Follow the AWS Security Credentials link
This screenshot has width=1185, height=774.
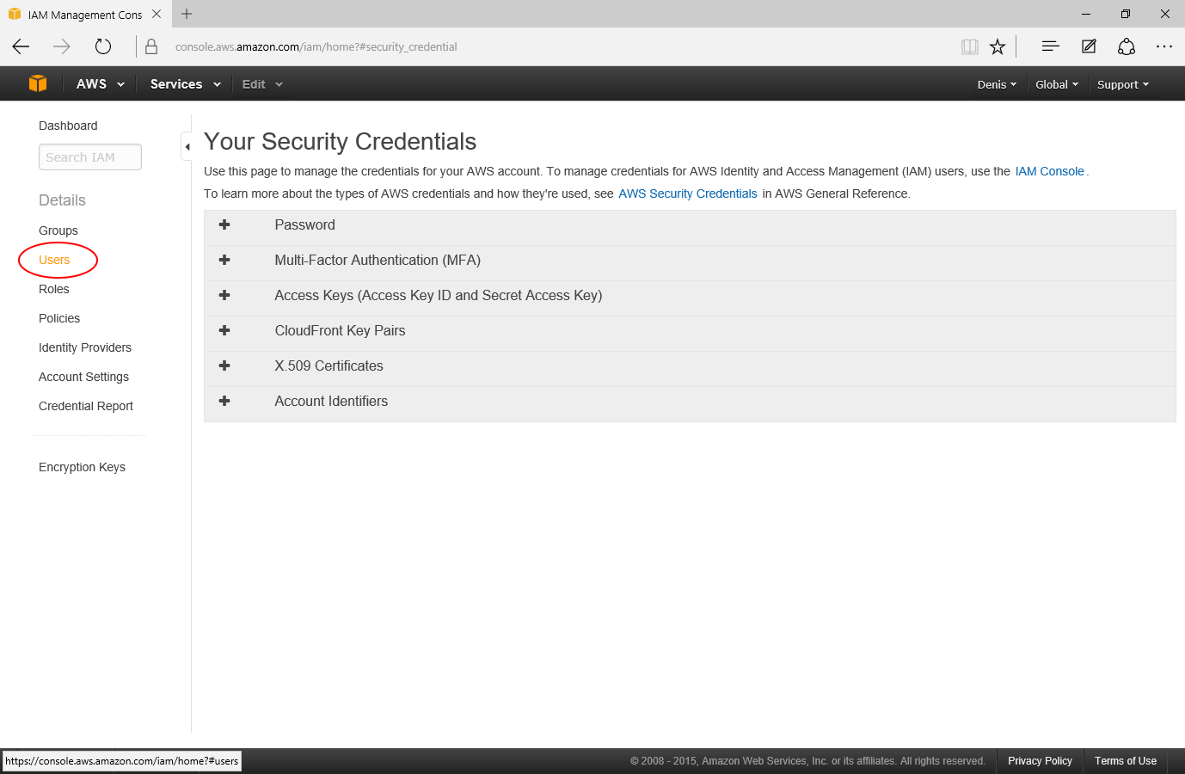pos(688,193)
